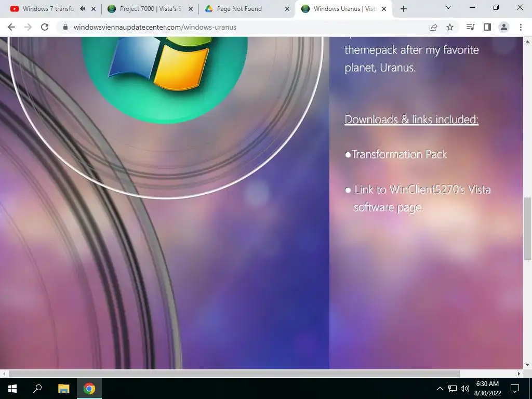Share this page via share icon
This screenshot has width=532, height=399.
[x=433, y=27]
